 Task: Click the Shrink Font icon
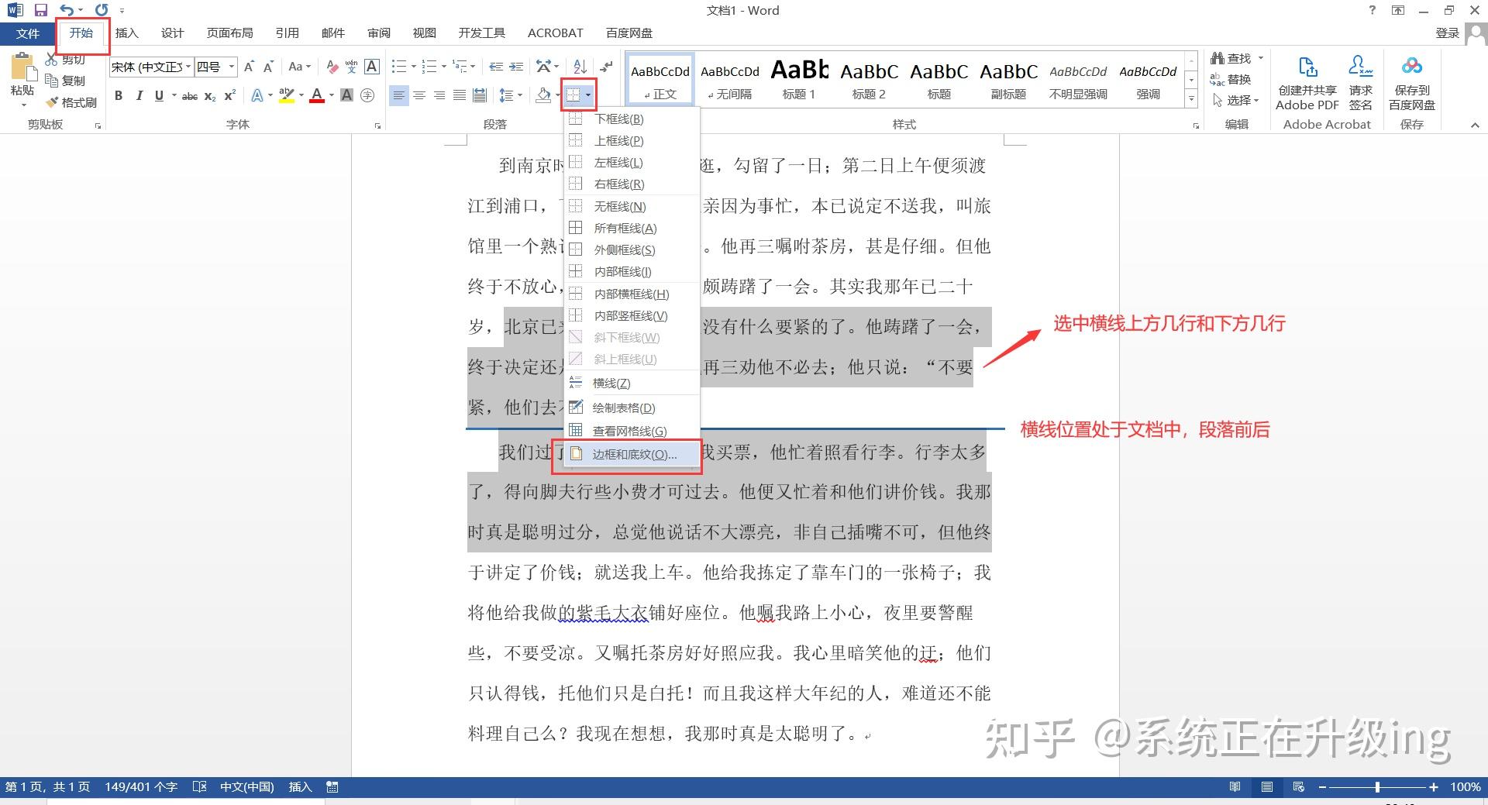(x=268, y=67)
